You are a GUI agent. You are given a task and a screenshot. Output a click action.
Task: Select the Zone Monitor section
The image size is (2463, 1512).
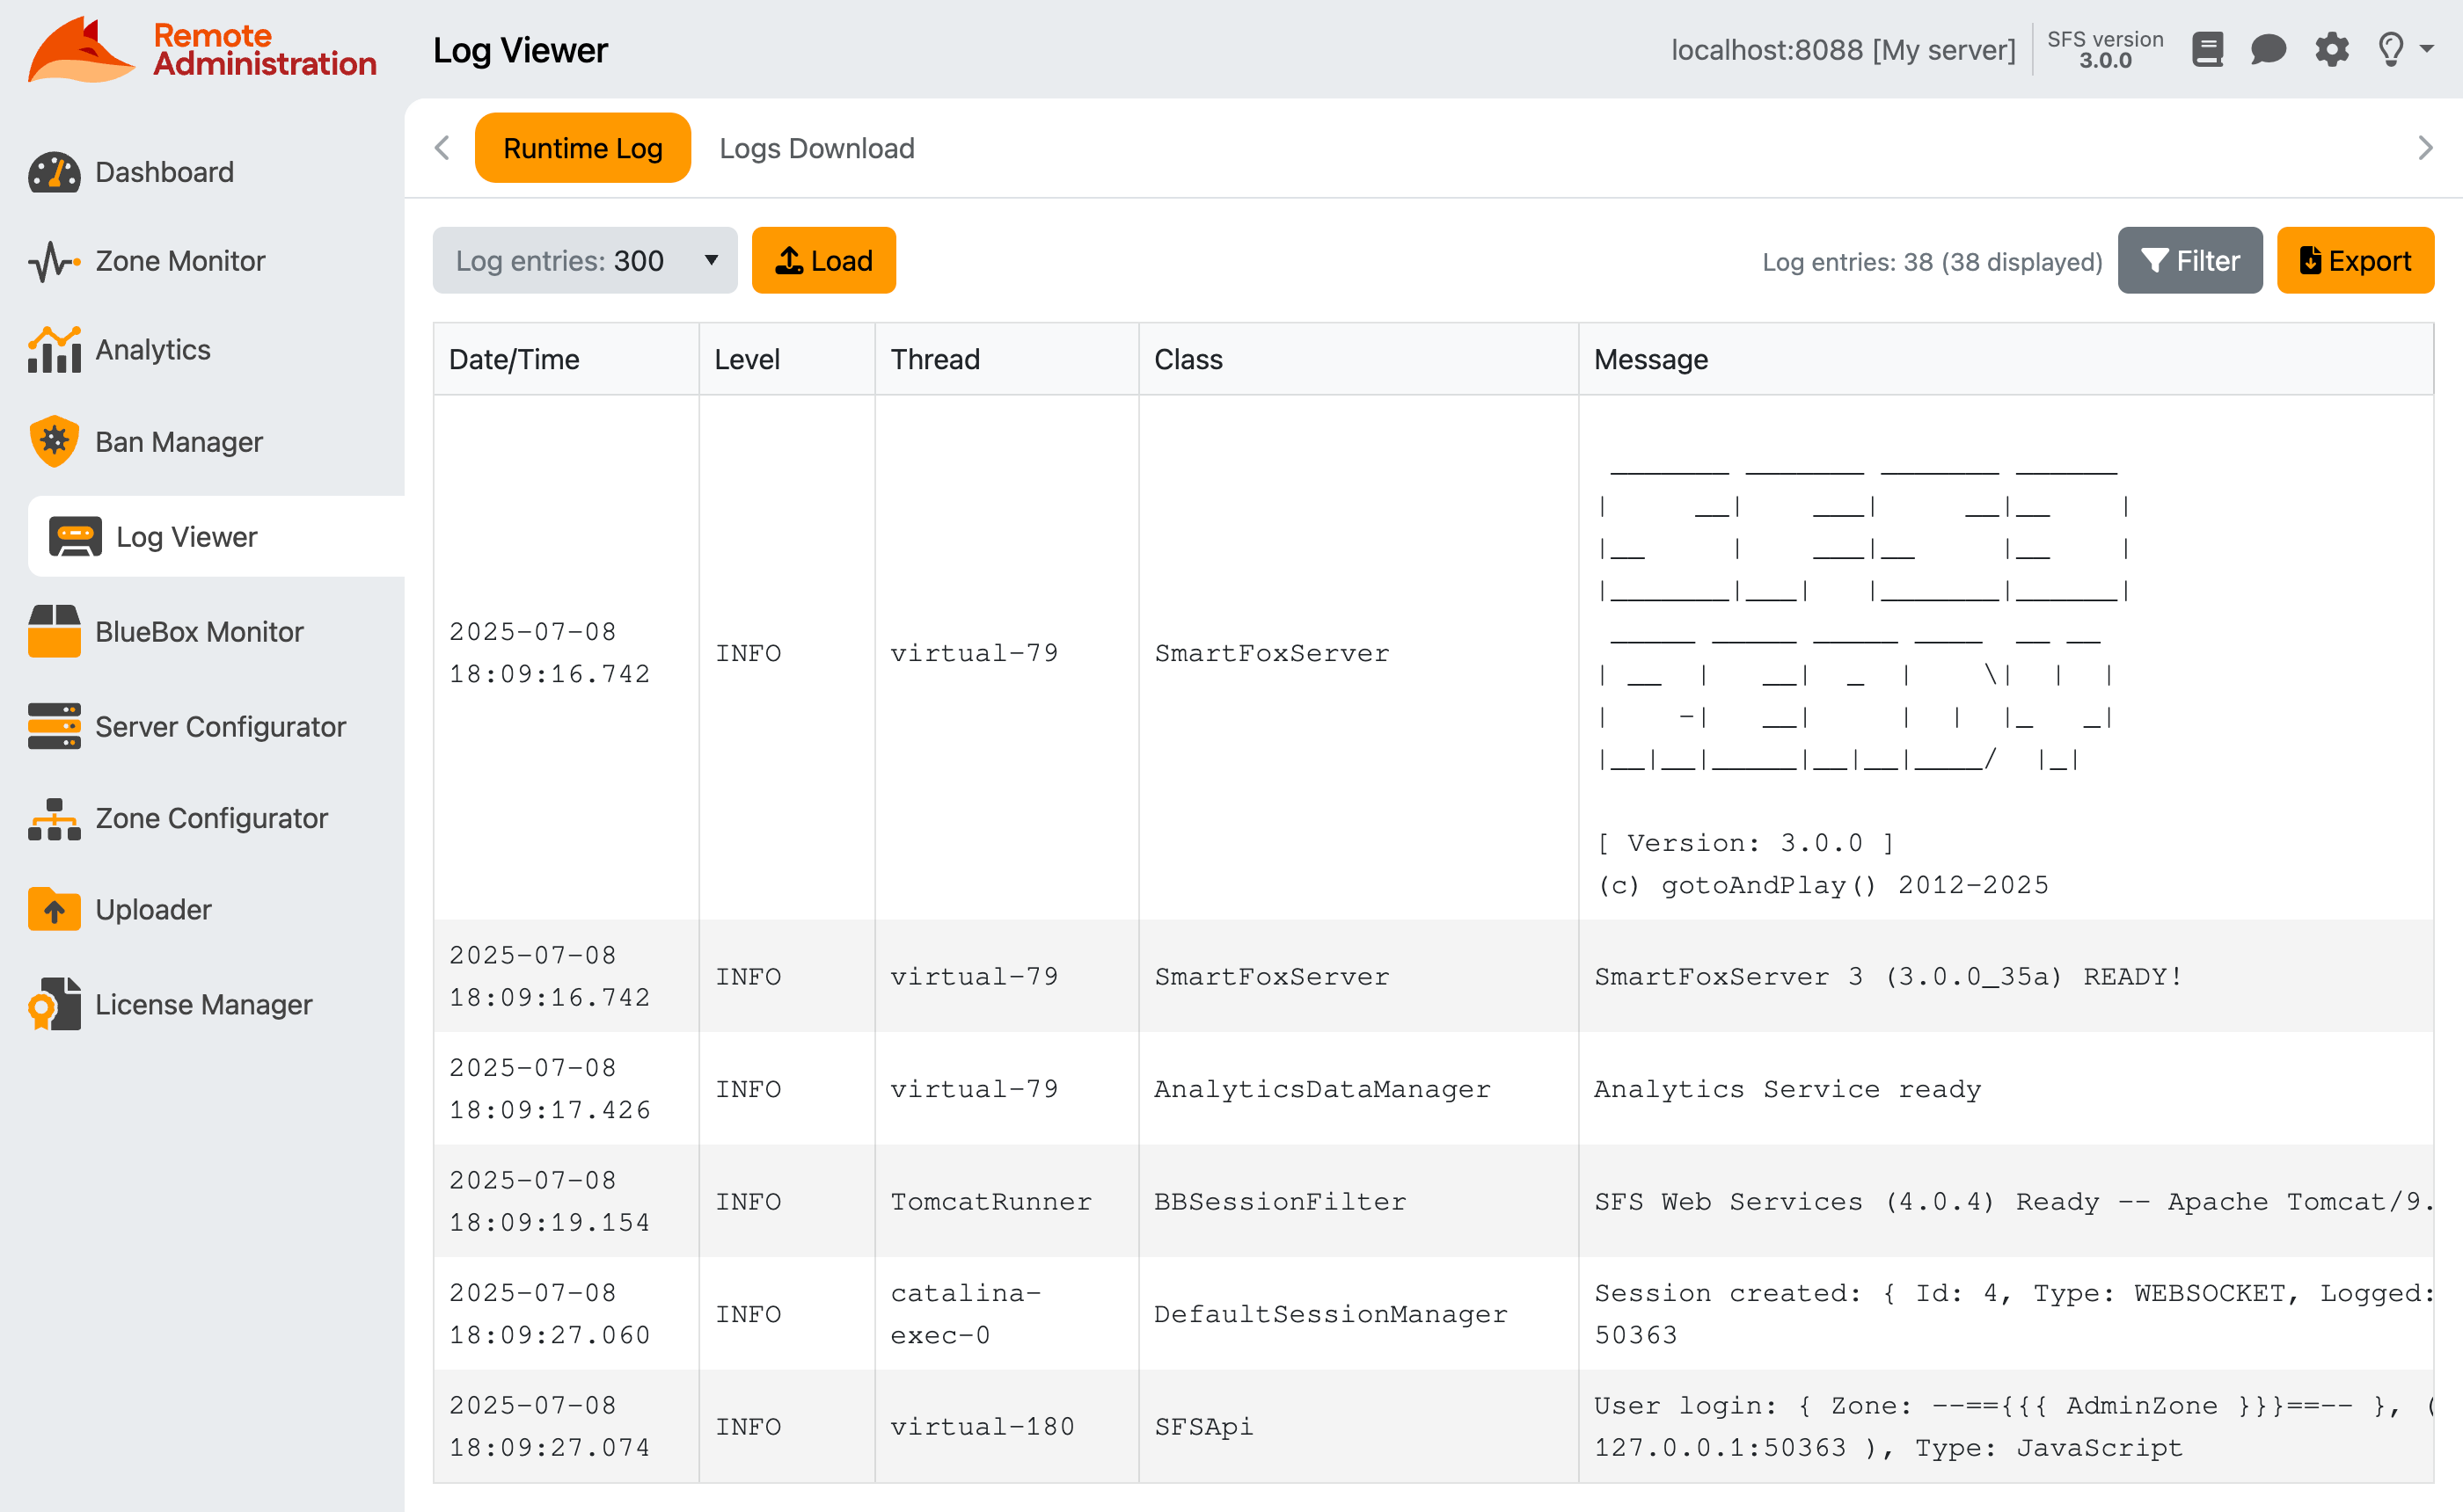coord(180,260)
